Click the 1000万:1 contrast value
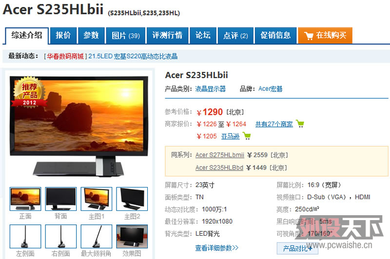This screenshot has width=390, height=259. pos(214,209)
